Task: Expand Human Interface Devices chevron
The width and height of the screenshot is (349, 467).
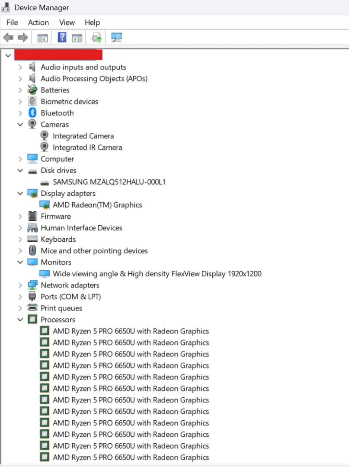Action: coord(20,228)
